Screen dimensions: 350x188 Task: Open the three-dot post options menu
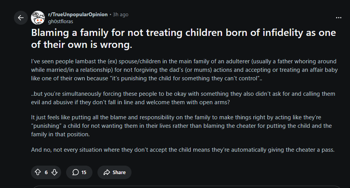339,18
